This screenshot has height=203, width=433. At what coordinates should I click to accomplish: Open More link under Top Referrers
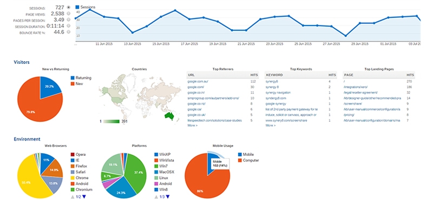tap(193, 126)
